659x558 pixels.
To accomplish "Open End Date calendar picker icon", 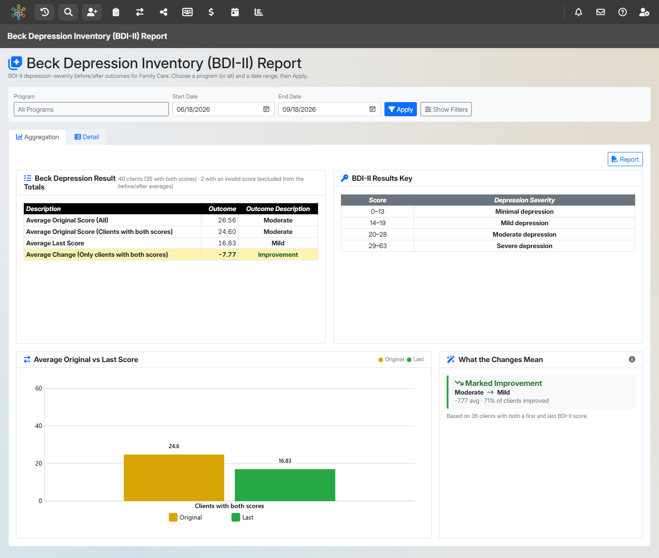I will point(373,109).
